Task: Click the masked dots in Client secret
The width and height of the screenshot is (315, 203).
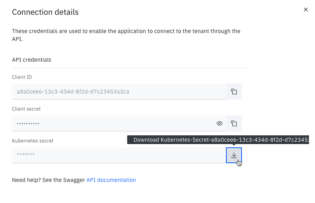Action: click(28, 123)
